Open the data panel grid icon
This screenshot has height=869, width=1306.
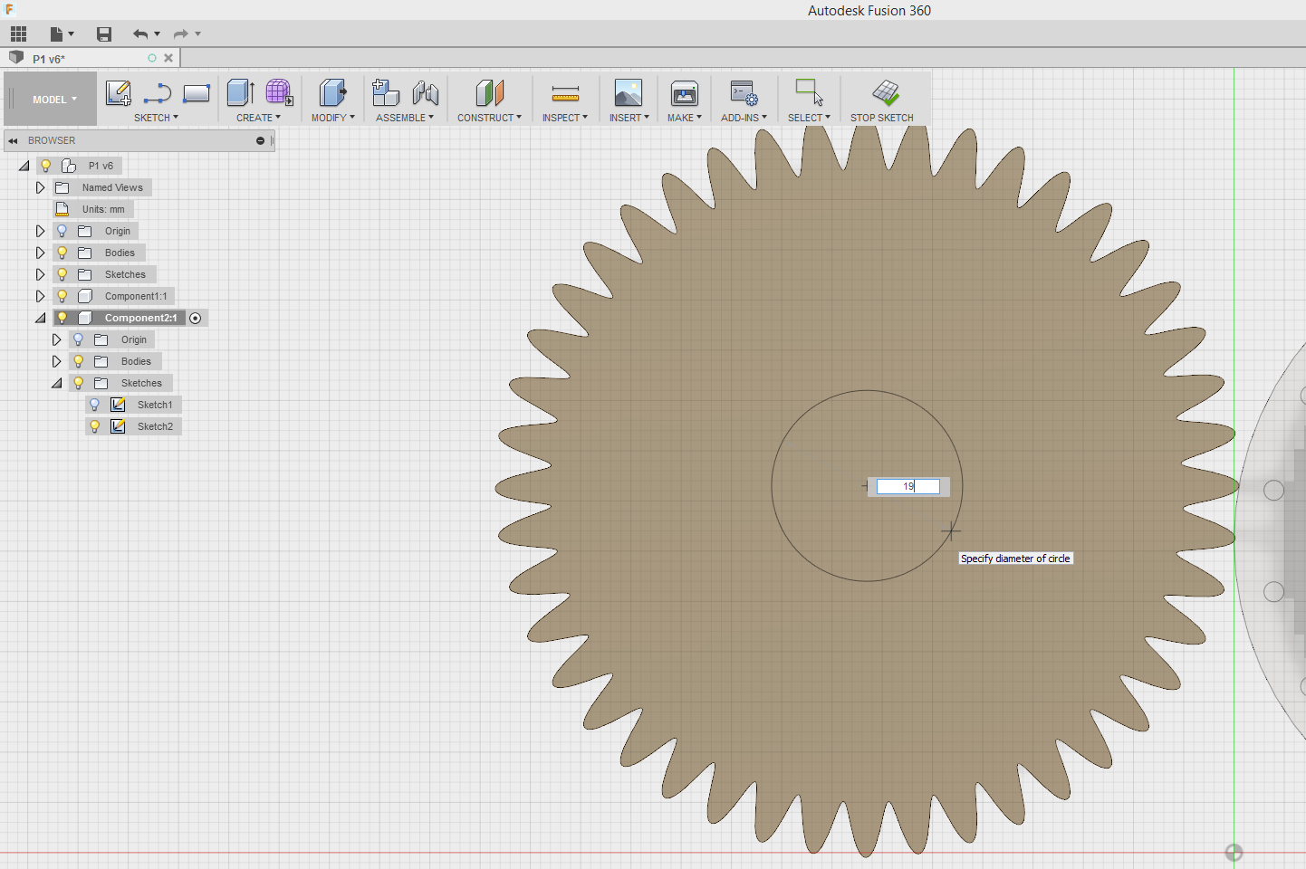[19, 34]
